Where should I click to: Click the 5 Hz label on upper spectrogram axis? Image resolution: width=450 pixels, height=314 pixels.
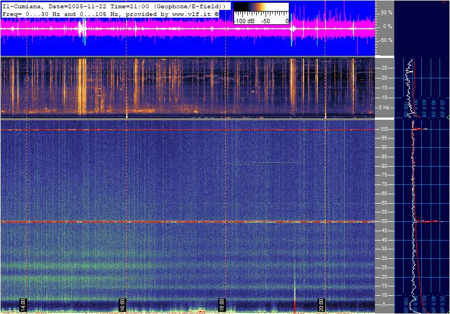(383, 107)
